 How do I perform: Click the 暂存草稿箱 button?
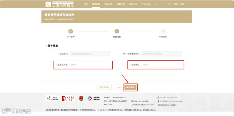[104, 87]
